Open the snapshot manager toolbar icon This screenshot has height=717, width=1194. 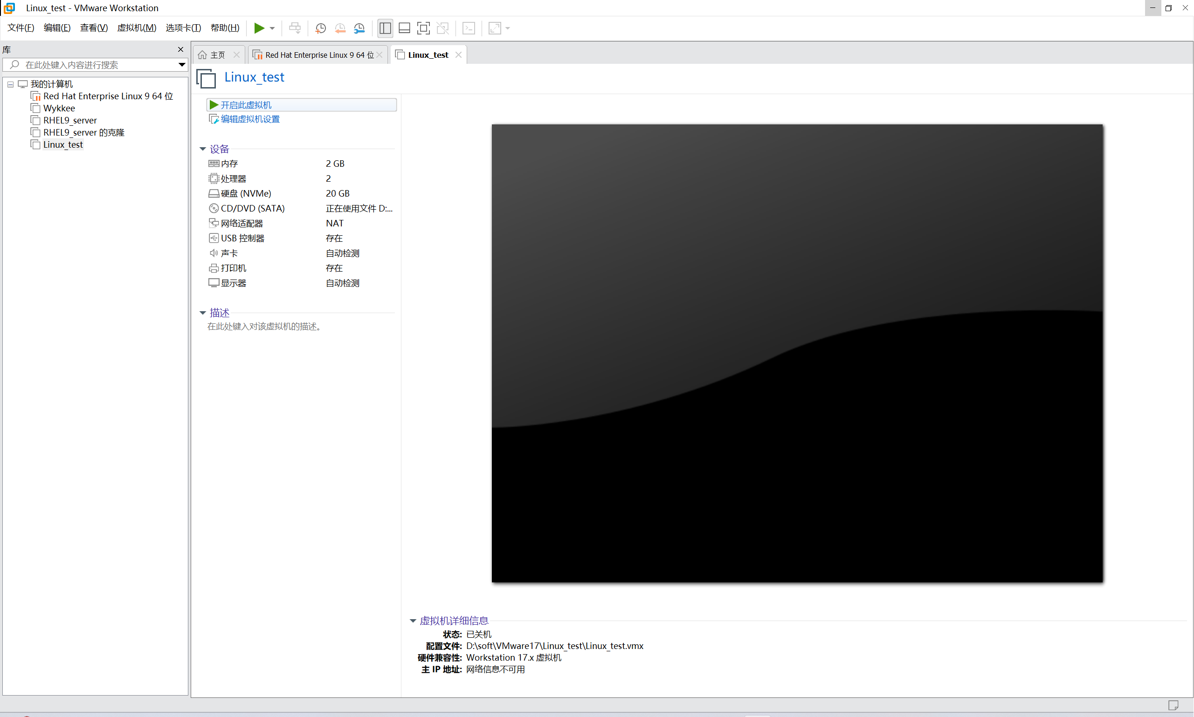click(x=359, y=28)
